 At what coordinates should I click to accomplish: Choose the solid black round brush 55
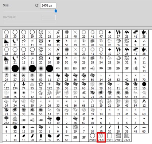pyautogui.click(x=144, y=86)
